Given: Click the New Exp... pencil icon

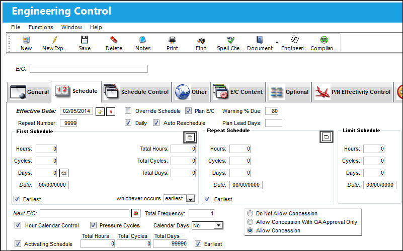Looking at the screenshot, I should click(55, 40).
